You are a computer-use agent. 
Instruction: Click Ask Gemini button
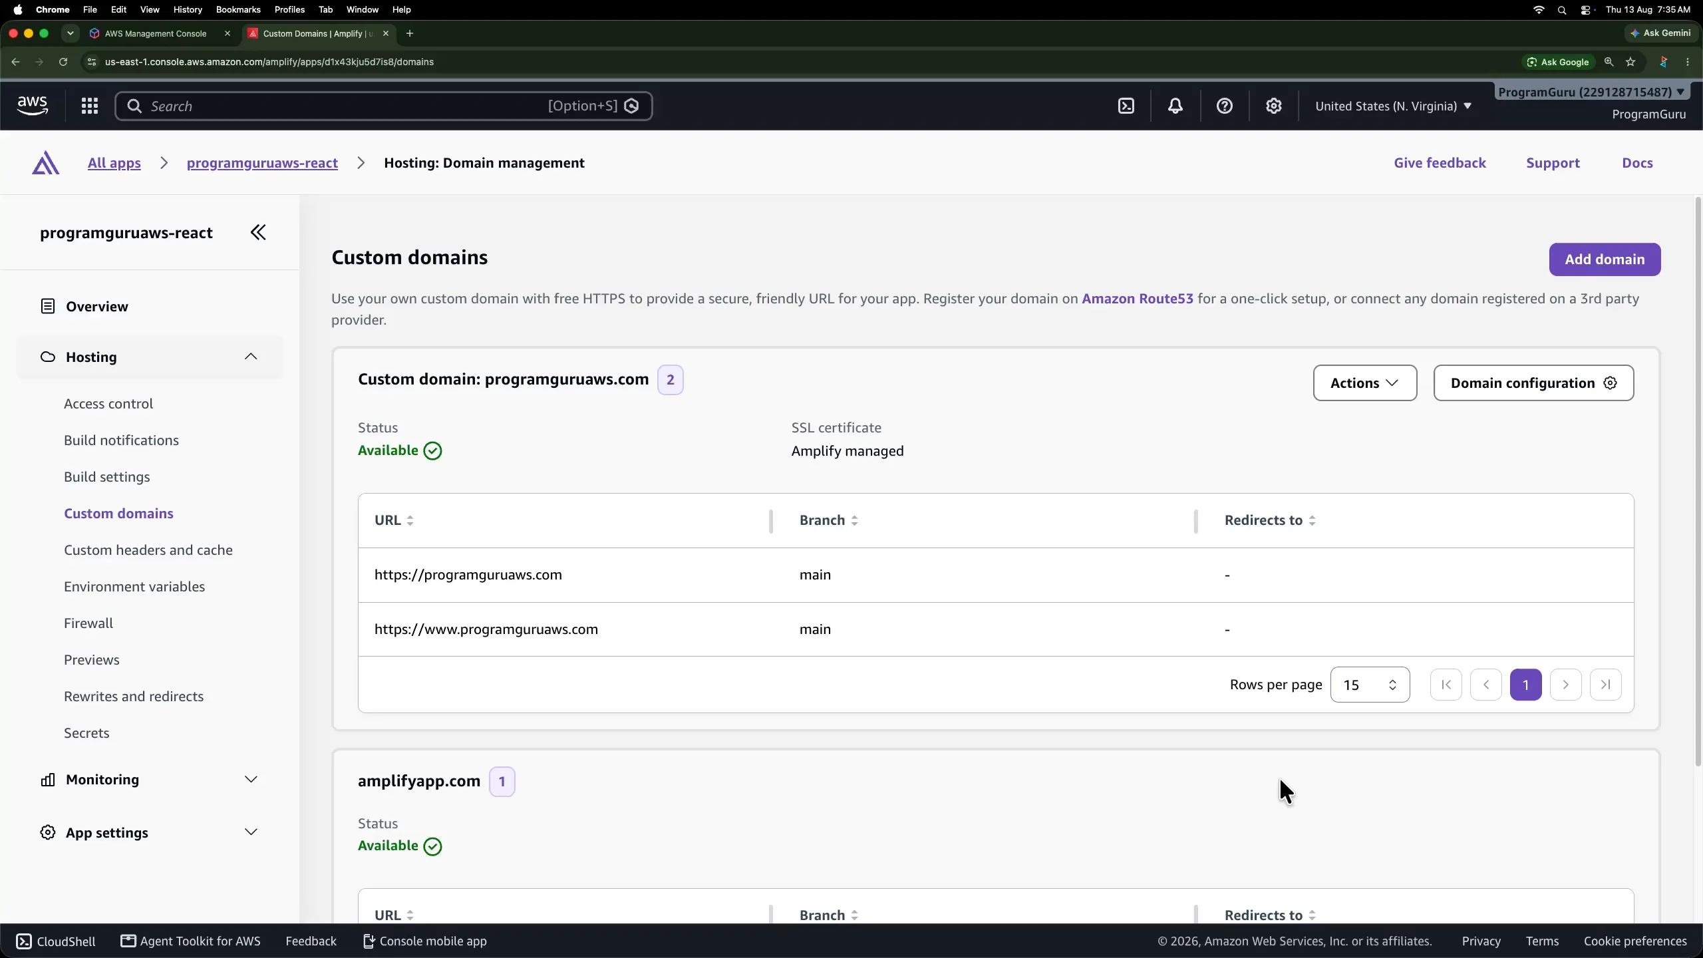pyautogui.click(x=1660, y=33)
